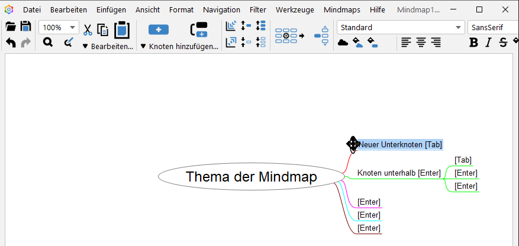This screenshot has height=246, width=519.
Task: Unfold one node with outward arrows icon
Action: (x=246, y=26)
